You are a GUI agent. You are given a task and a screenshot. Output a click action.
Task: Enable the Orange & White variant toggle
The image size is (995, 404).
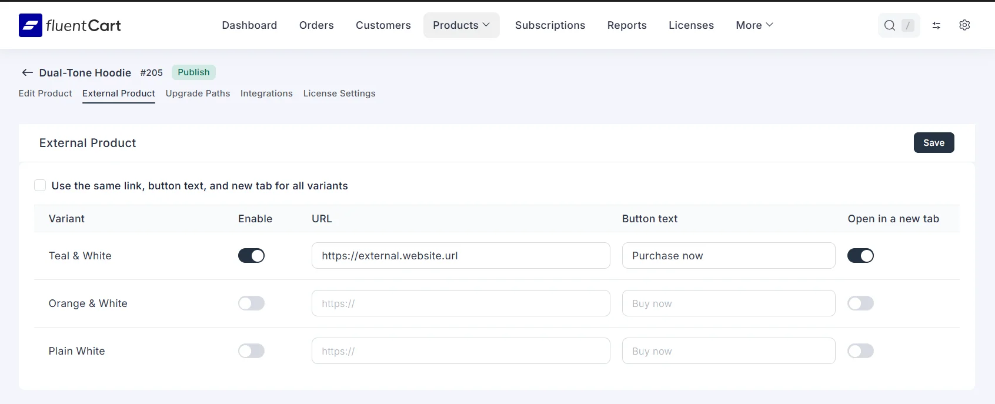251,303
